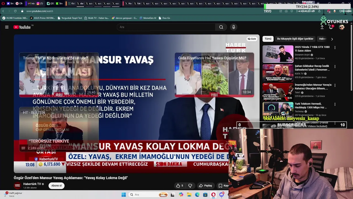Switch to the Gmail Inbox tab
This screenshot has width=353, height=199.
click(31, 4)
